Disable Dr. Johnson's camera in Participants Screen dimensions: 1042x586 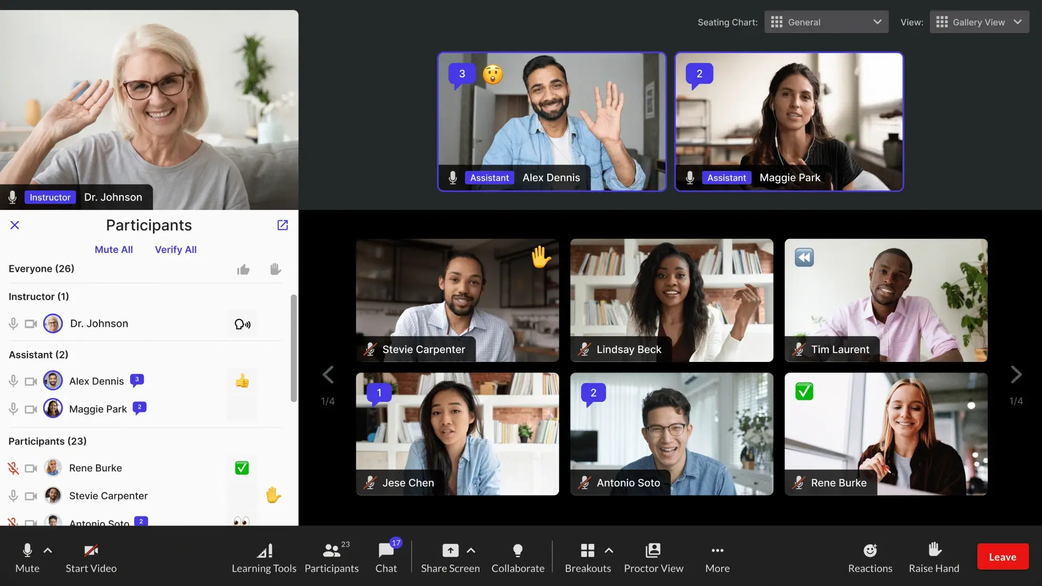point(31,324)
